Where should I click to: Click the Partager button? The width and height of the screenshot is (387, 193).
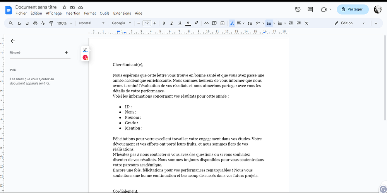pos(353,9)
